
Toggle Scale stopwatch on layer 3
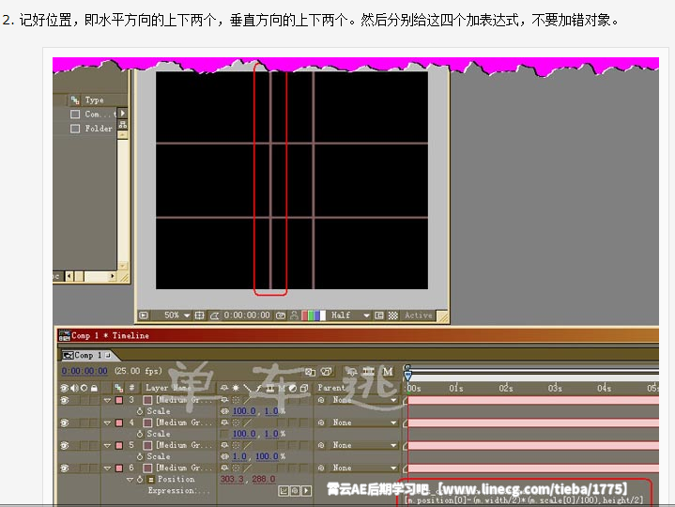tap(140, 411)
